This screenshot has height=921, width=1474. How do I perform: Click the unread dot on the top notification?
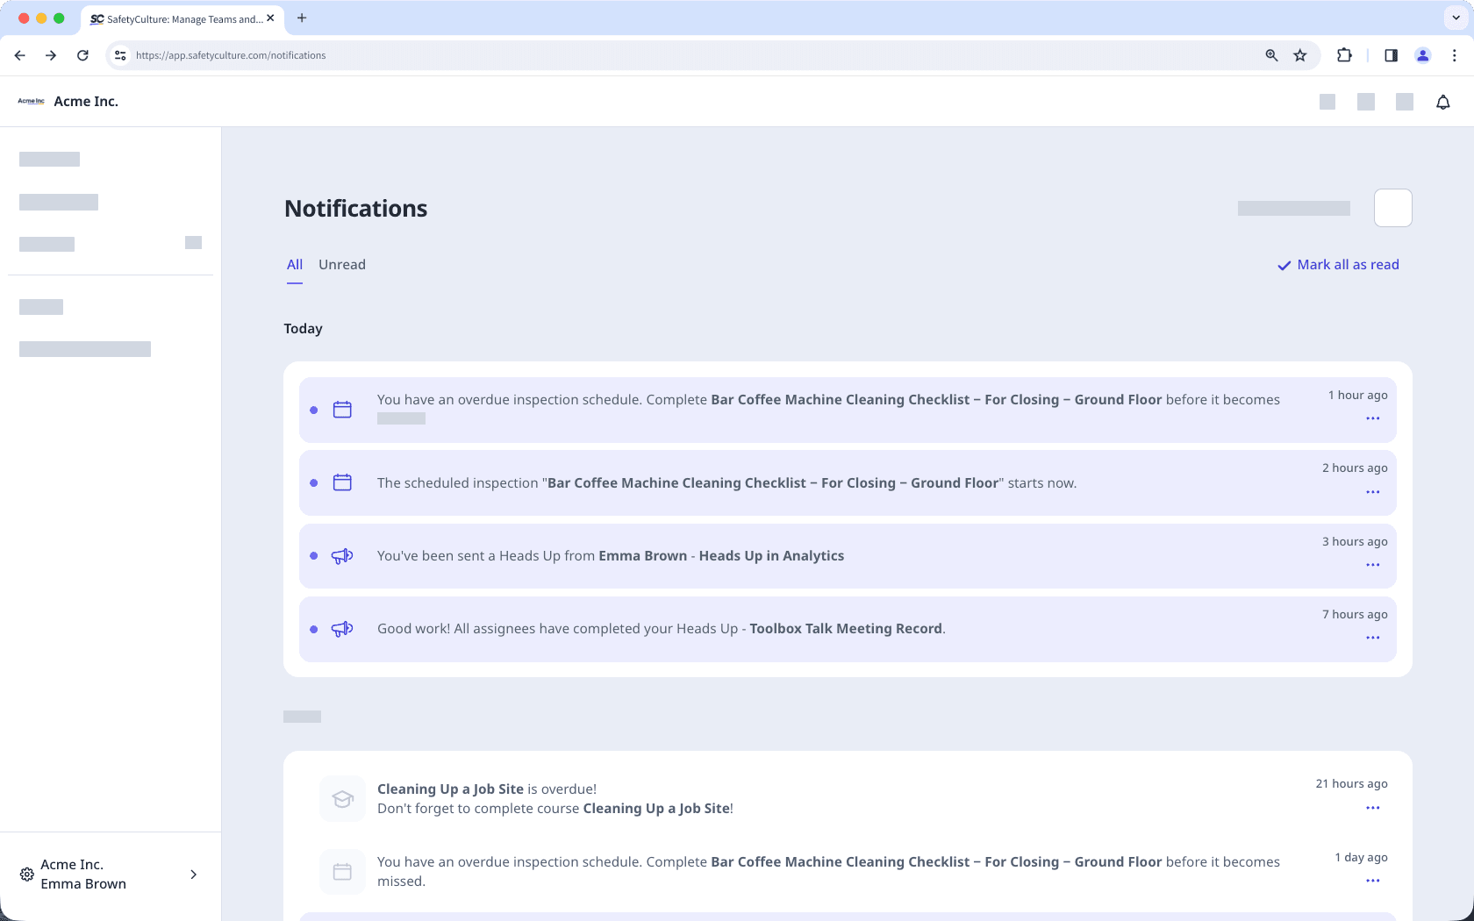coord(314,410)
